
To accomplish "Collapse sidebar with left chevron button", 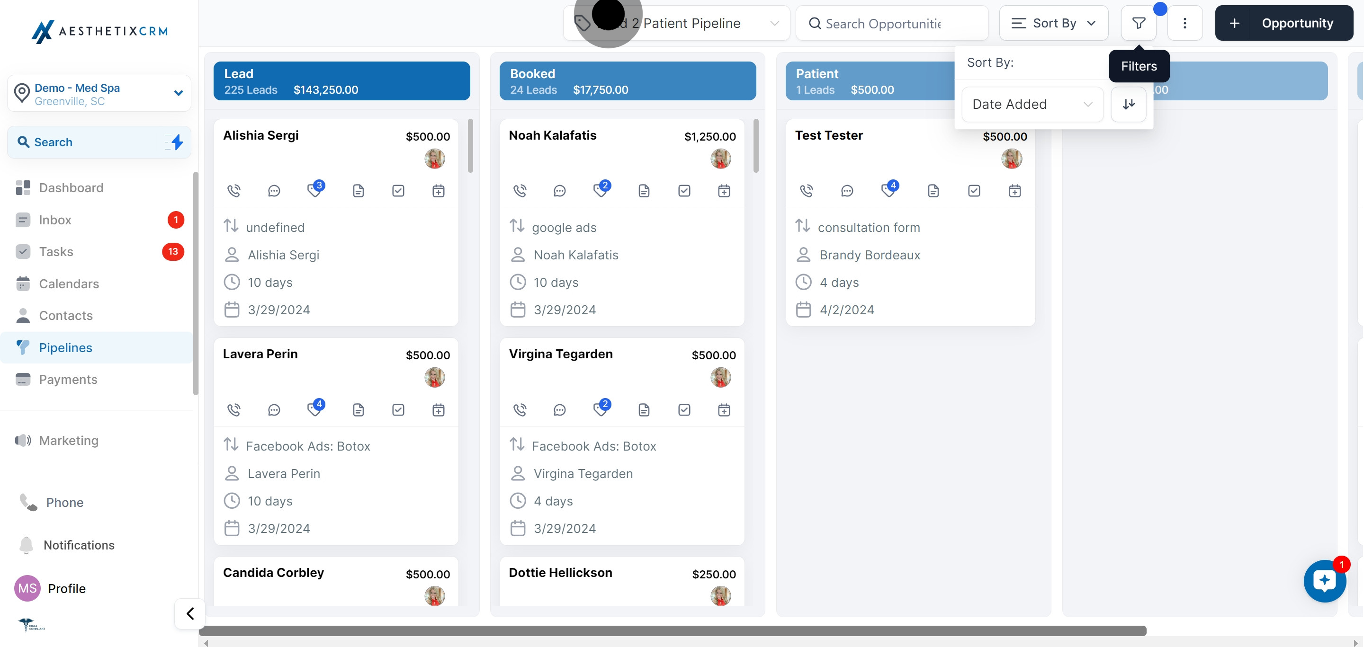I will [189, 613].
